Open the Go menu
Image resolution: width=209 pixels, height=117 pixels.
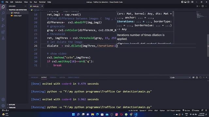31,2
